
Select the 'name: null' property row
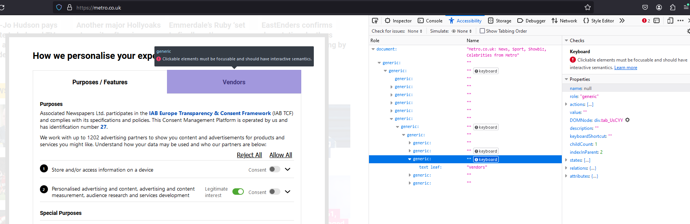click(626, 88)
